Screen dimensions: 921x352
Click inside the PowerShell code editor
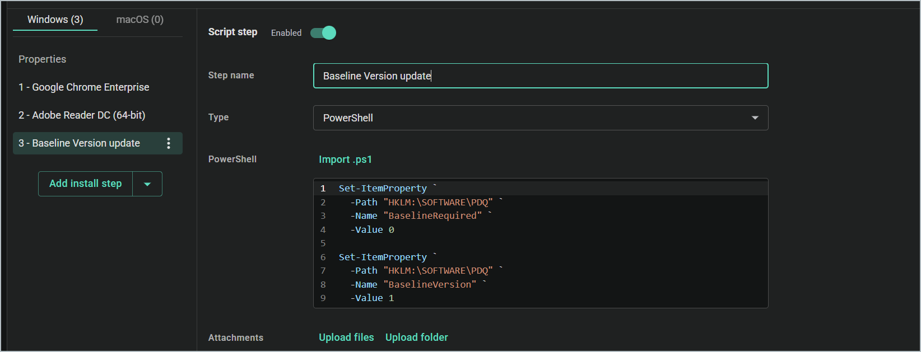(x=541, y=243)
